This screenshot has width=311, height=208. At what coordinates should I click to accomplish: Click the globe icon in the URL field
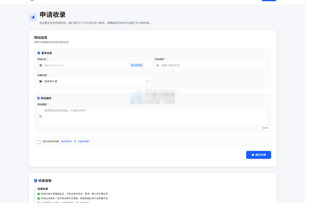click(41, 65)
